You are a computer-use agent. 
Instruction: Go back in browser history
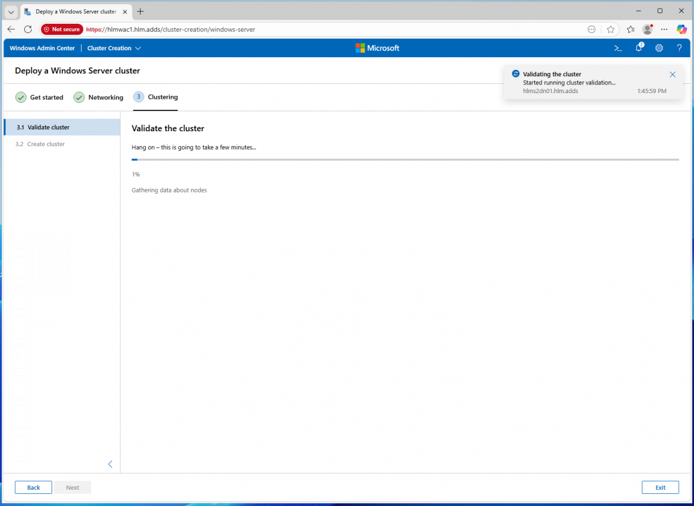(11, 29)
